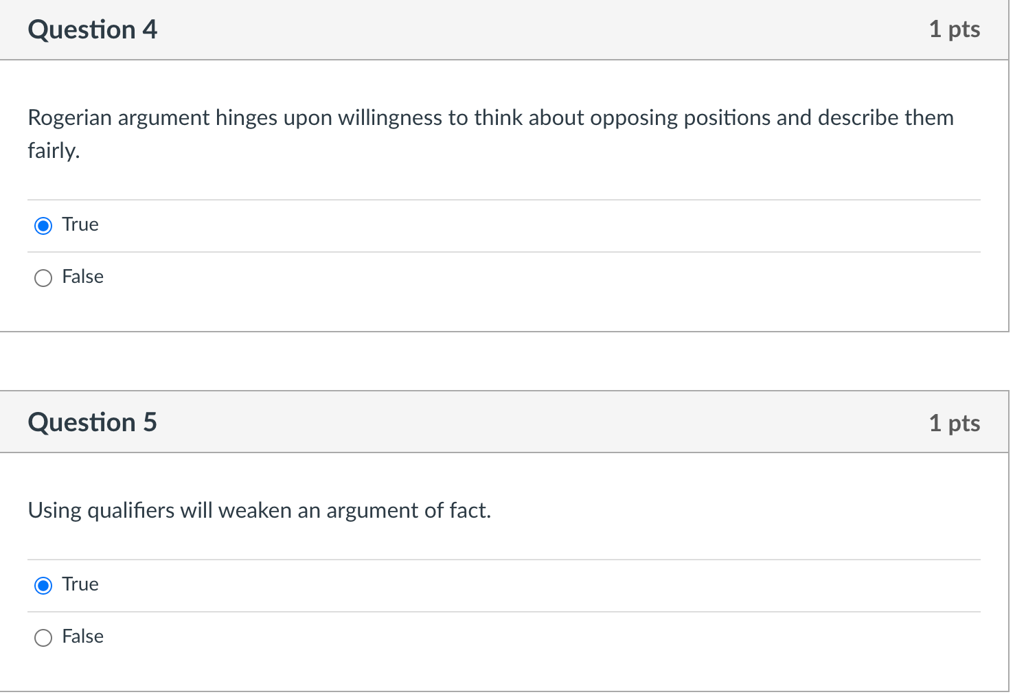Click the True label row for Question 5
Screen dimensions: 1026x699
pyautogui.click(x=80, y=585)
